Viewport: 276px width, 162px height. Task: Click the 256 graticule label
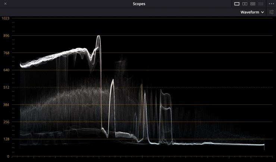click(6, 122)
